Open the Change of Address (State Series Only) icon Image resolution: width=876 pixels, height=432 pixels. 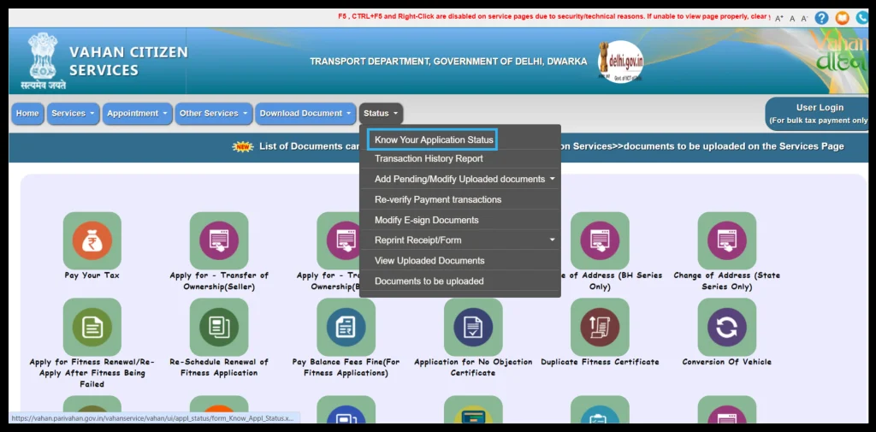(727, 241)
